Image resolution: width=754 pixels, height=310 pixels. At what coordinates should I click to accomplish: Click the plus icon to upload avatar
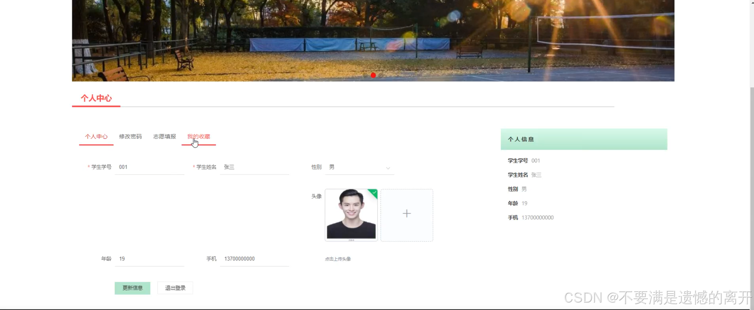click(407, 213)
